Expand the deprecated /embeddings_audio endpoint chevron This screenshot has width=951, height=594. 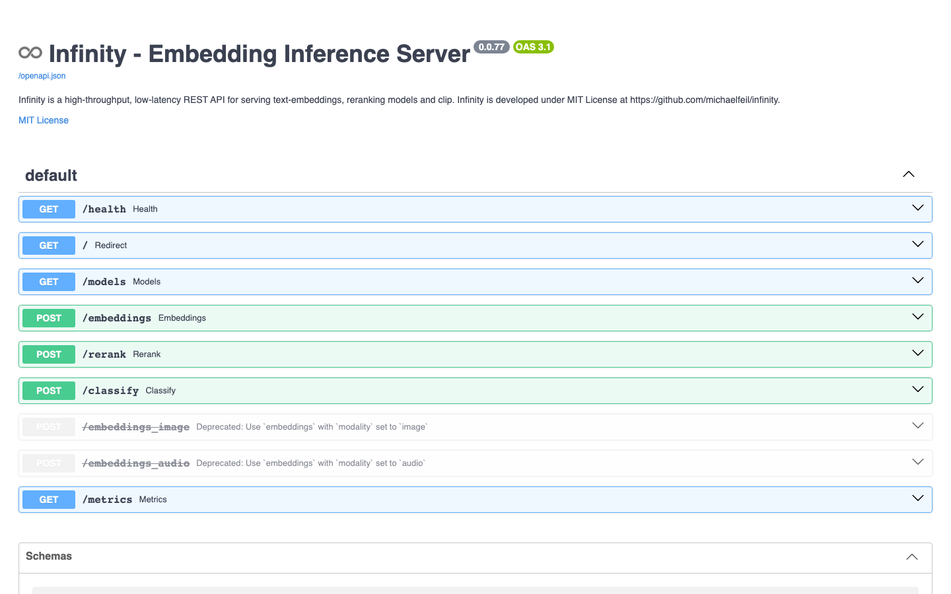[918, 462]
